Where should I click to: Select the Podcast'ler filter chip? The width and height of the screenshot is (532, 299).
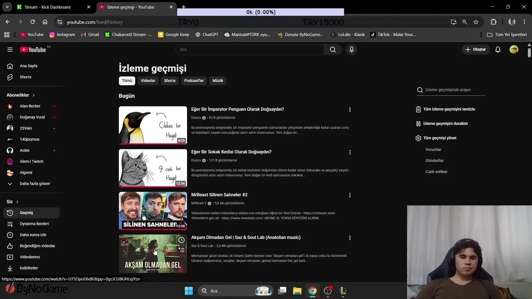pyautogui.click(x=194, y=81)
